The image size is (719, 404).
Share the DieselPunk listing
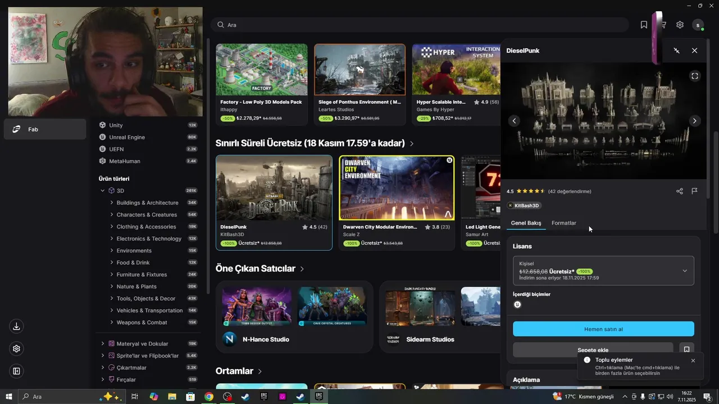pyautogui.click(x=680, y=191)
